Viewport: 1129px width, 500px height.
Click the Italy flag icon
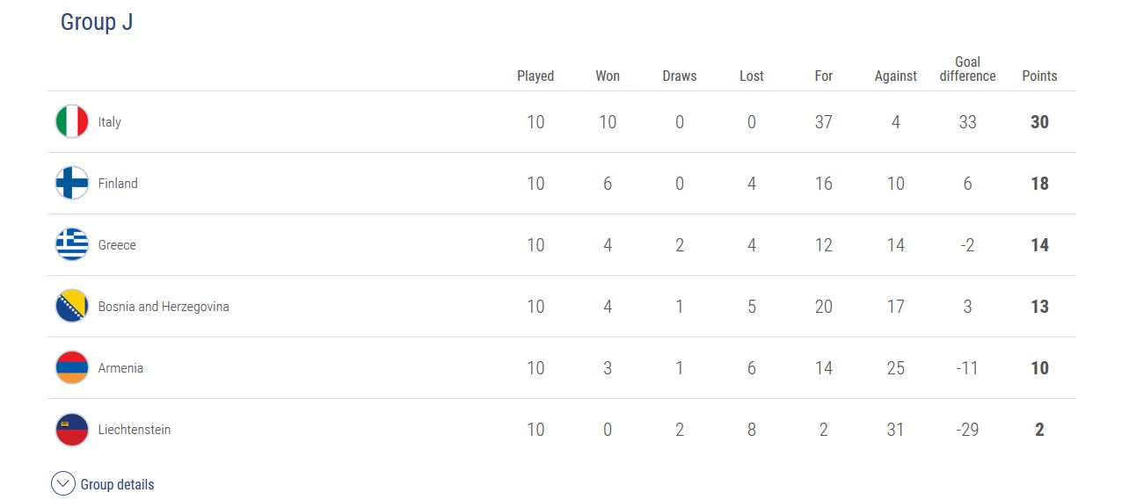click(x=72, y=122)
